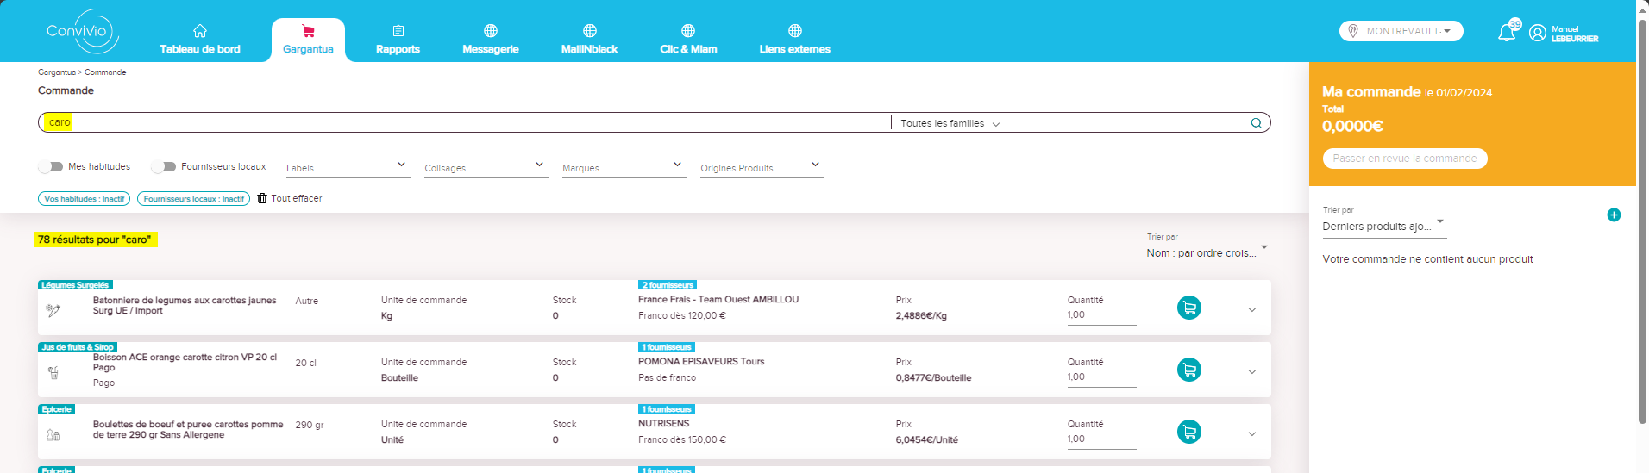This screenshot has width=1649, height=473.
Task: Click Passer en revue la commande button
Action: tap(1405, 159)
